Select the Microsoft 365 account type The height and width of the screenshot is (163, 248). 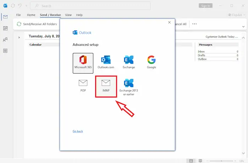(83, 63)
